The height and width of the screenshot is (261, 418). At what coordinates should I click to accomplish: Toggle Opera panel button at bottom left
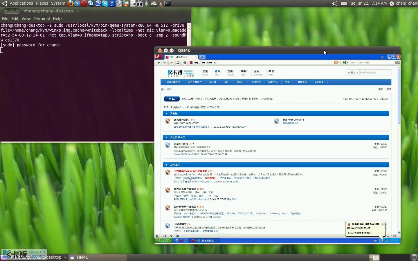157,236
